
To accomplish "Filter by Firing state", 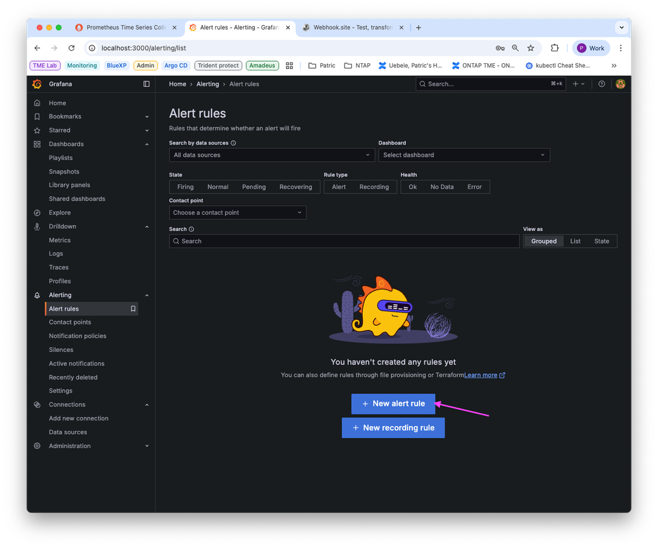I will [186, 187].
